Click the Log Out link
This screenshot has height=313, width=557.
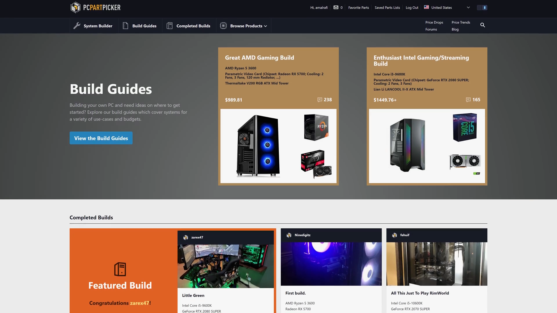tap(412, 8)
